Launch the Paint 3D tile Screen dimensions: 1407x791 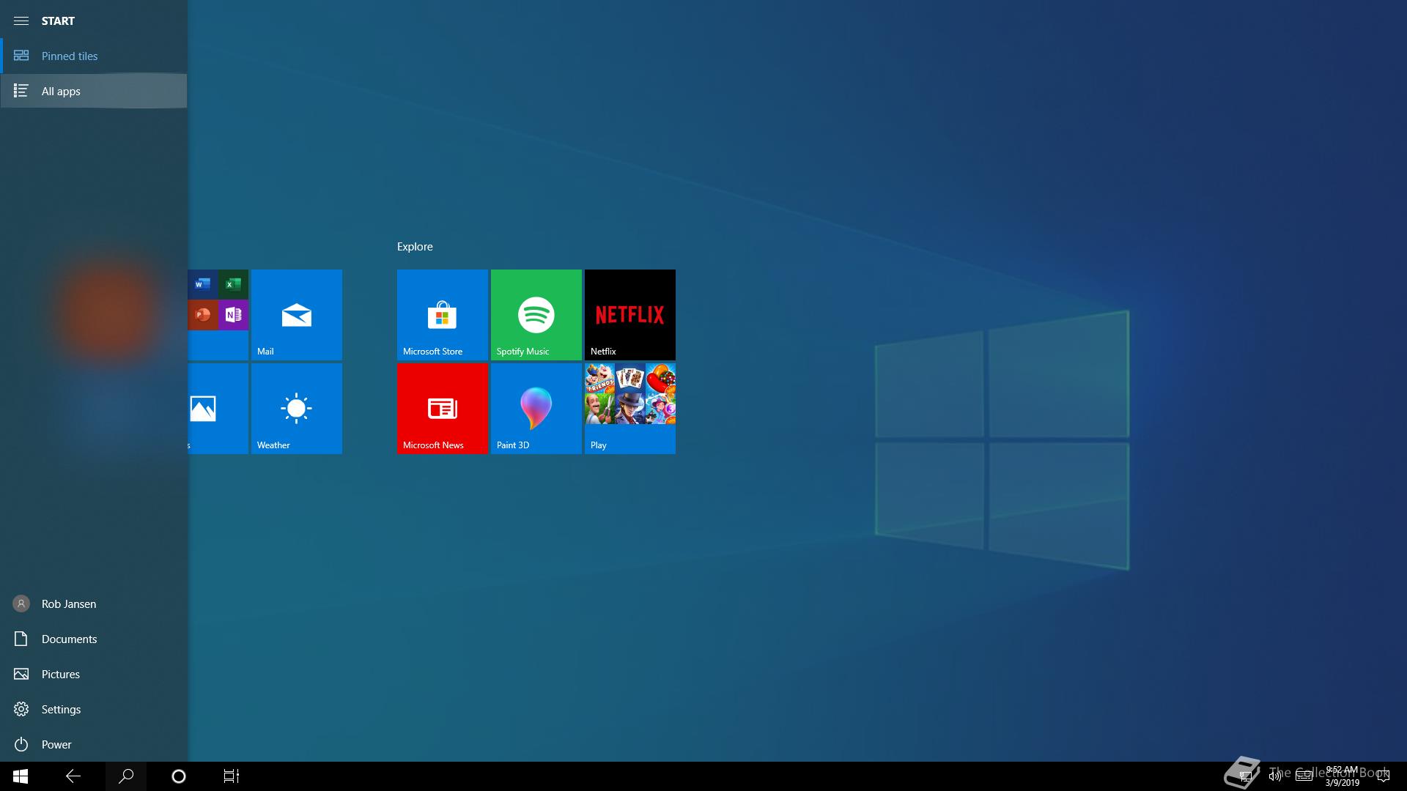coord(536,409)
